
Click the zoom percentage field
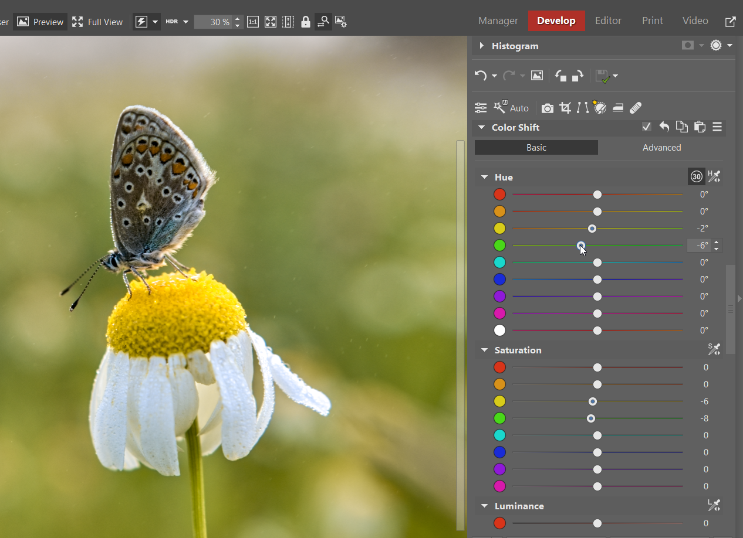coord(212,22)
